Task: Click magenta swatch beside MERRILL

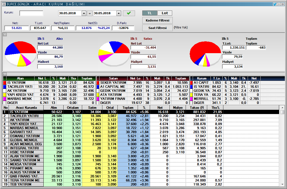Action: click(x=191, y=99)
